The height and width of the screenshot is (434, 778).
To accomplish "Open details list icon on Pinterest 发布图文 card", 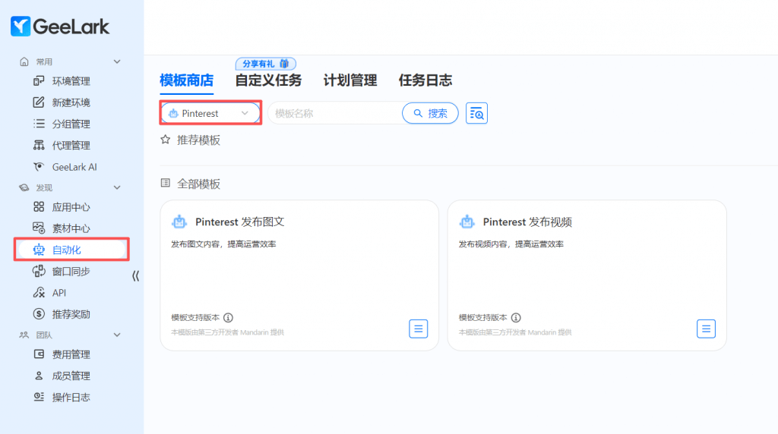I will point(419,329).
